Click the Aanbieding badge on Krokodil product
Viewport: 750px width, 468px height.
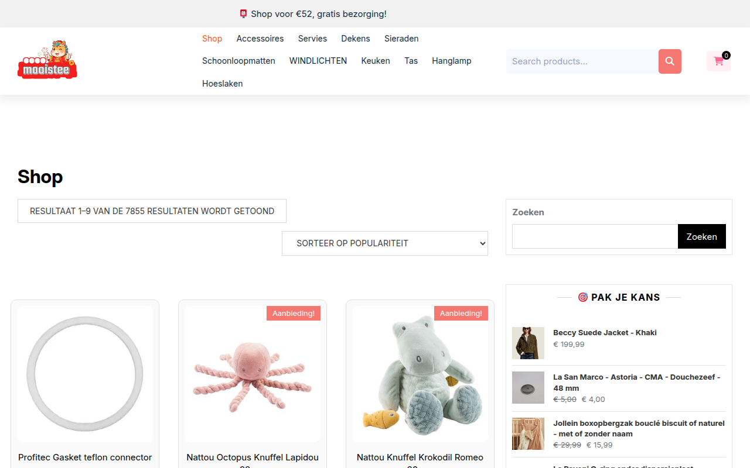pos(461,314)
